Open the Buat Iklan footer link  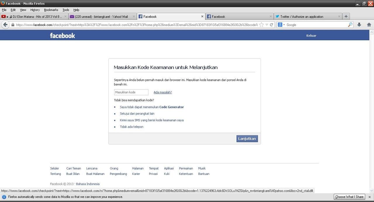[73, 174]
